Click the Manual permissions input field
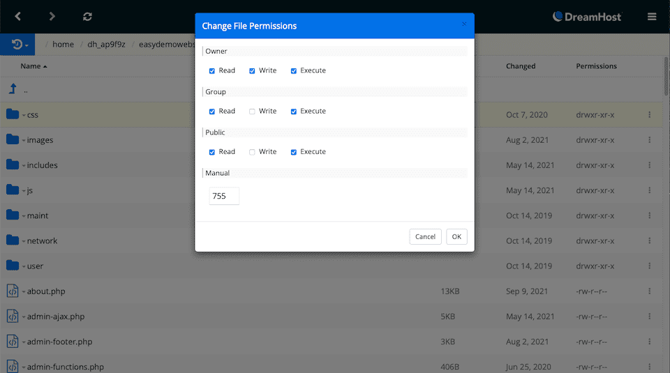Viewport: 670px width, 373px height. click(x=224, y=197)
